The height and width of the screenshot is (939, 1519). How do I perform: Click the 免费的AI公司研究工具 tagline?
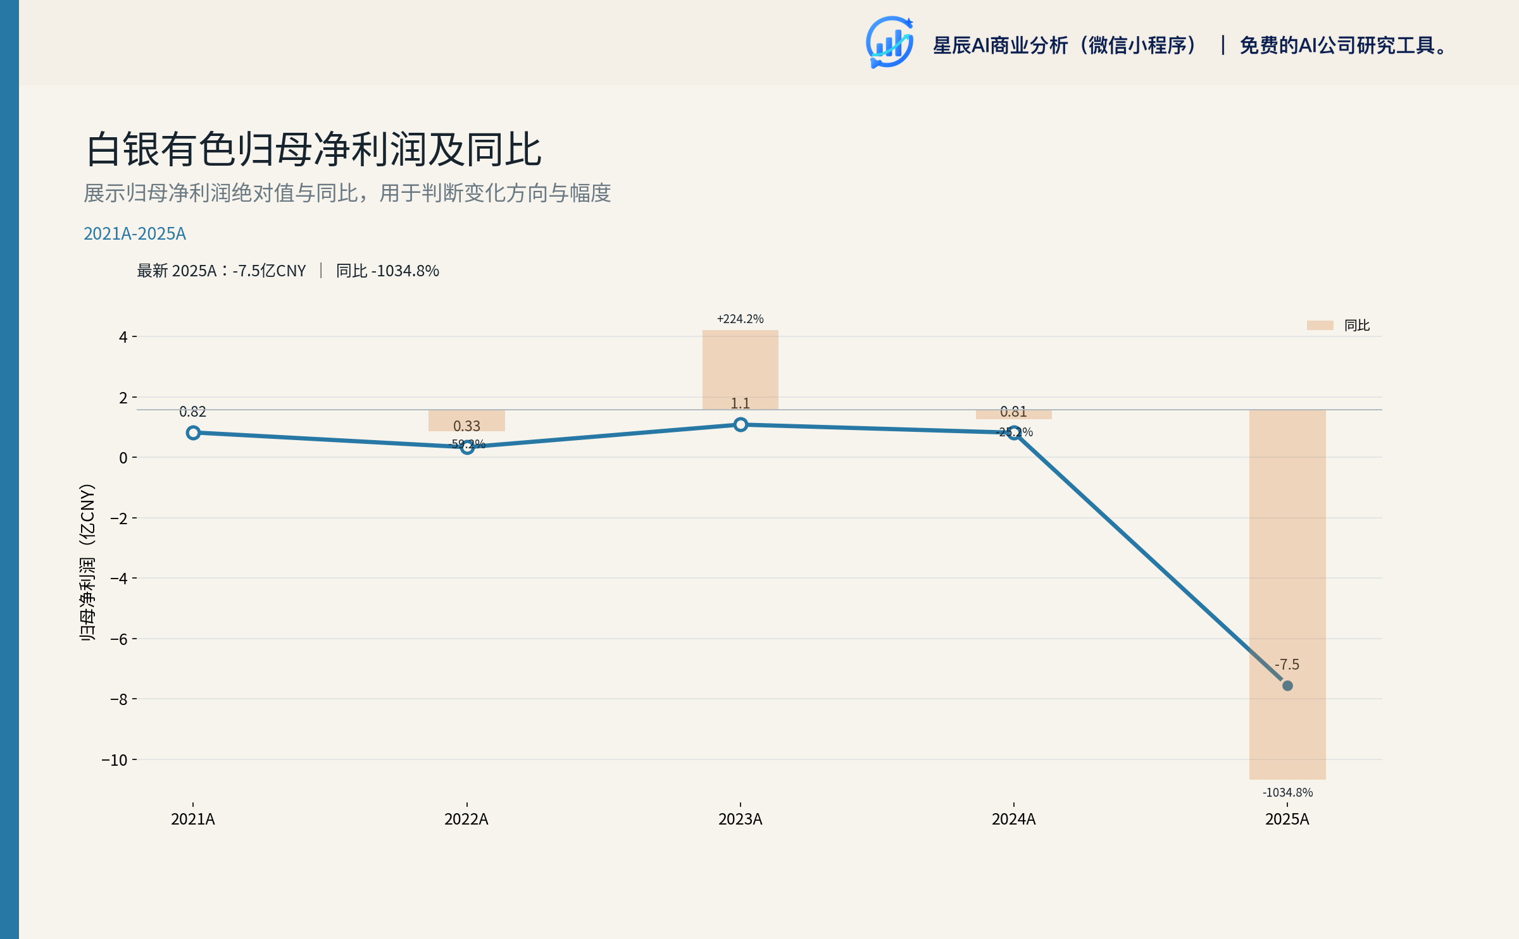(x=1343, y=46)
